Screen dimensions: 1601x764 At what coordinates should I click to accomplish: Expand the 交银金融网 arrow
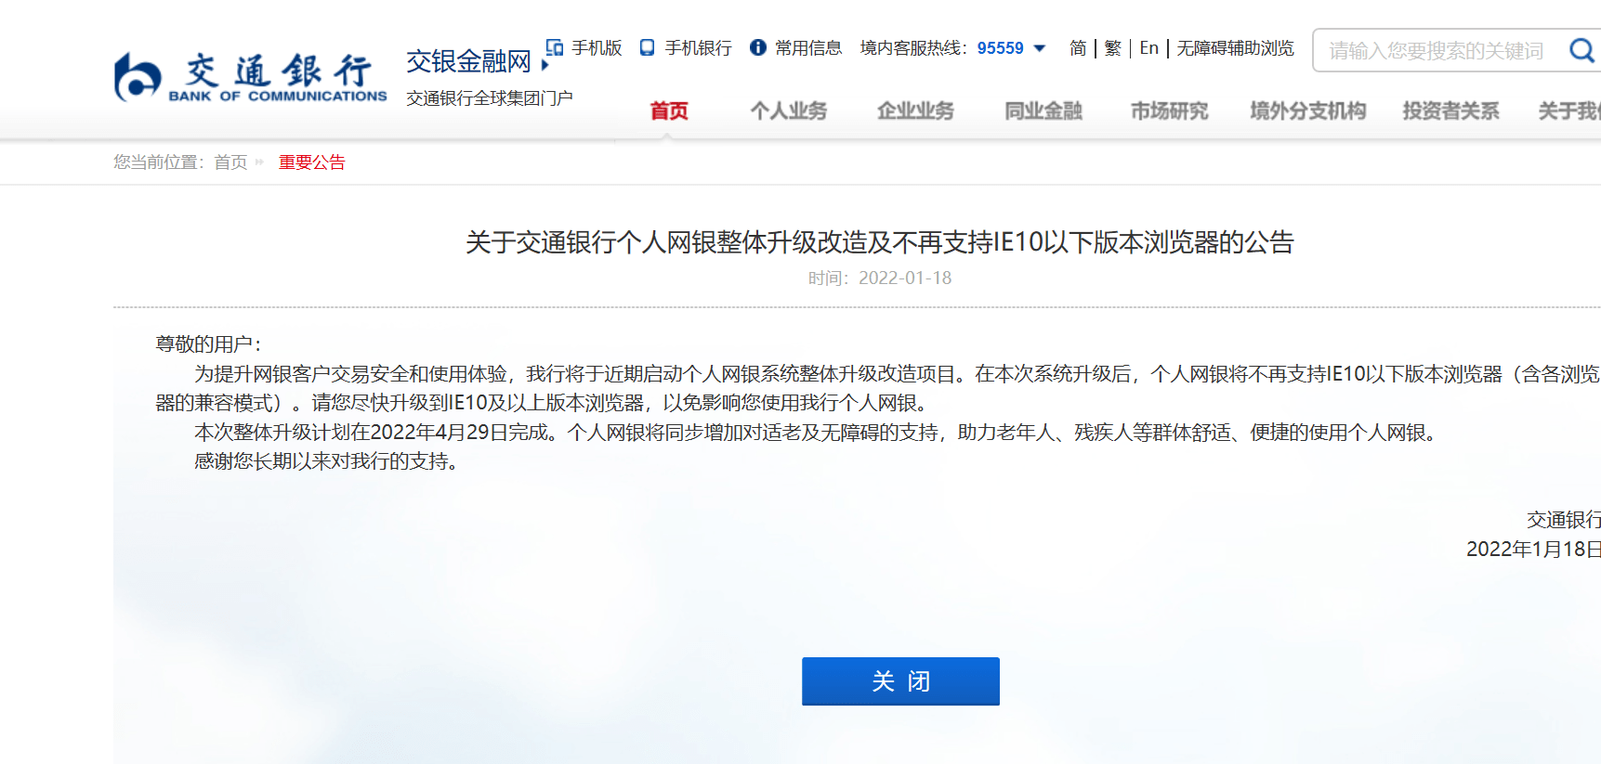point(545,65)
